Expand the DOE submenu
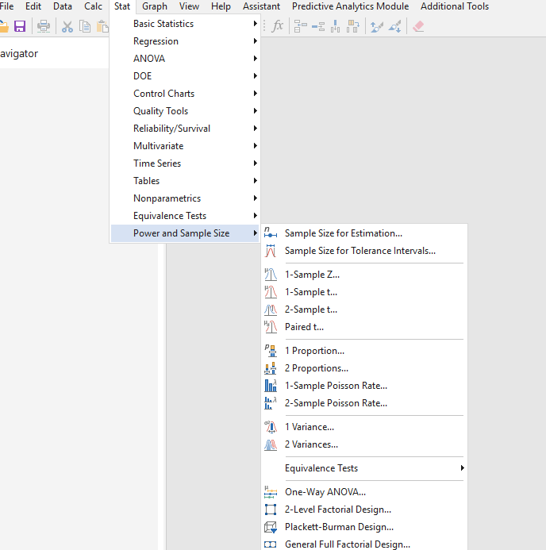The width and height of the screenshot is (546, 550). click(x=184, y=76)
